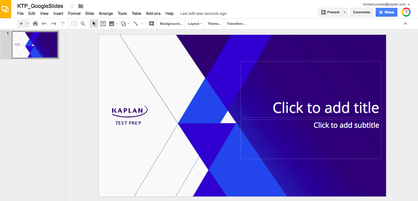The height and width of the screenshot is (201, 418).
Task: Add a comment using toolbar icon
Action: tap(152, 24)
